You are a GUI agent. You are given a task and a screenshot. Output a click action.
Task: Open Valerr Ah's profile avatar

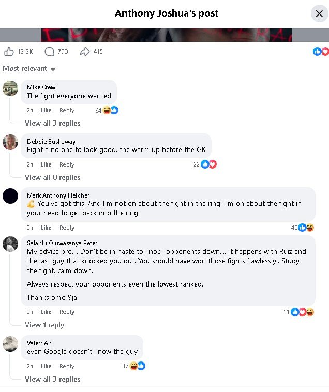(10, 344)
